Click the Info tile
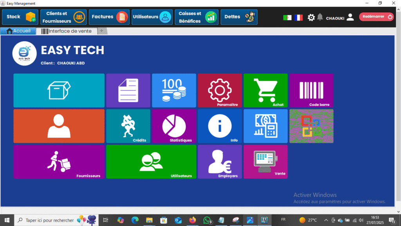 click(x=220, y=126)
